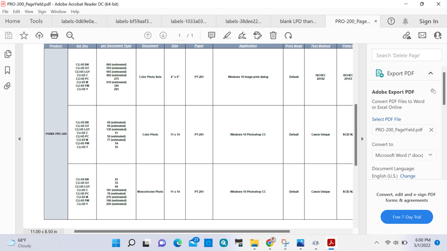Open notifications bell
This screenshot has width=447, height=251.
[405, 21]
